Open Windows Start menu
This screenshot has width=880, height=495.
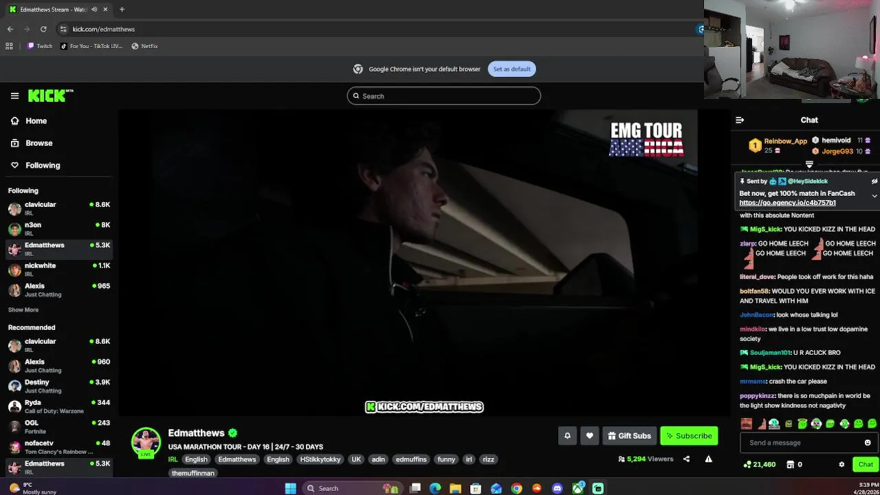point(291,488)
